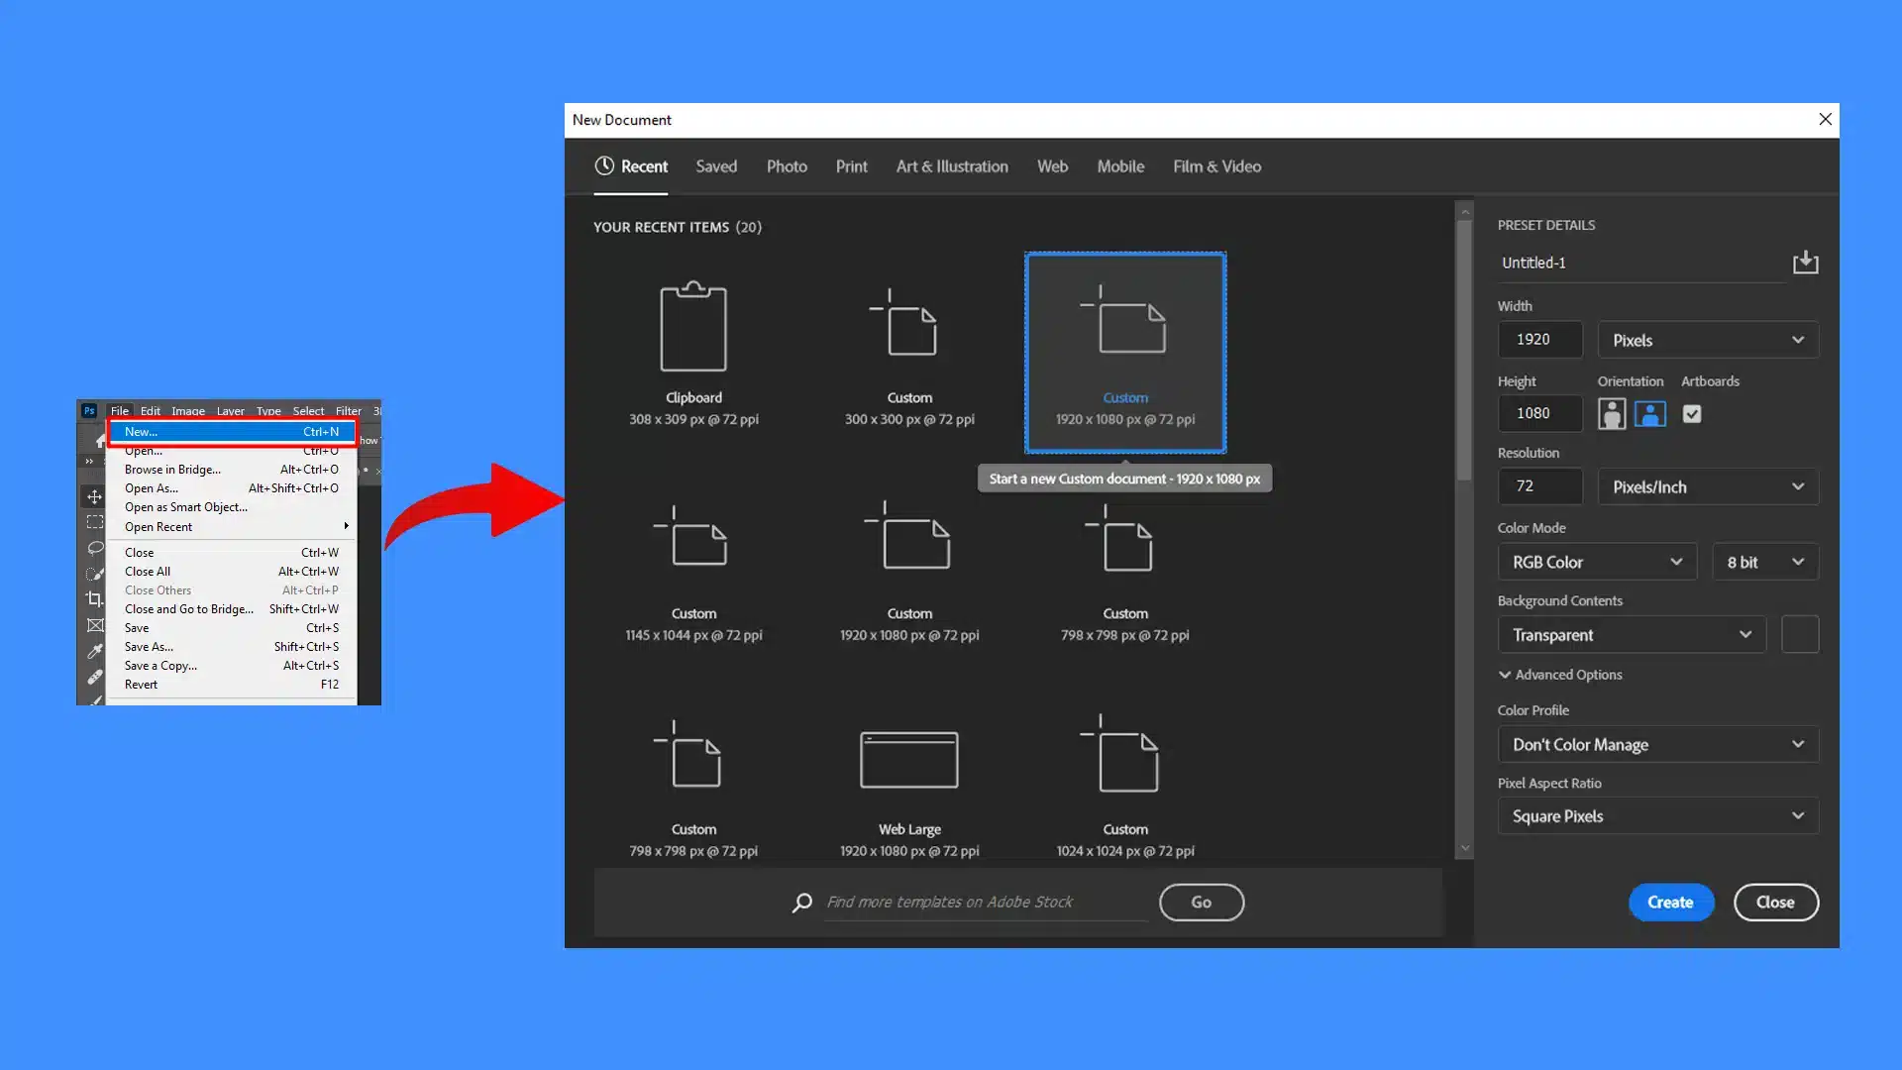Toggle the Artboards checkbox

pos(1692,414)
